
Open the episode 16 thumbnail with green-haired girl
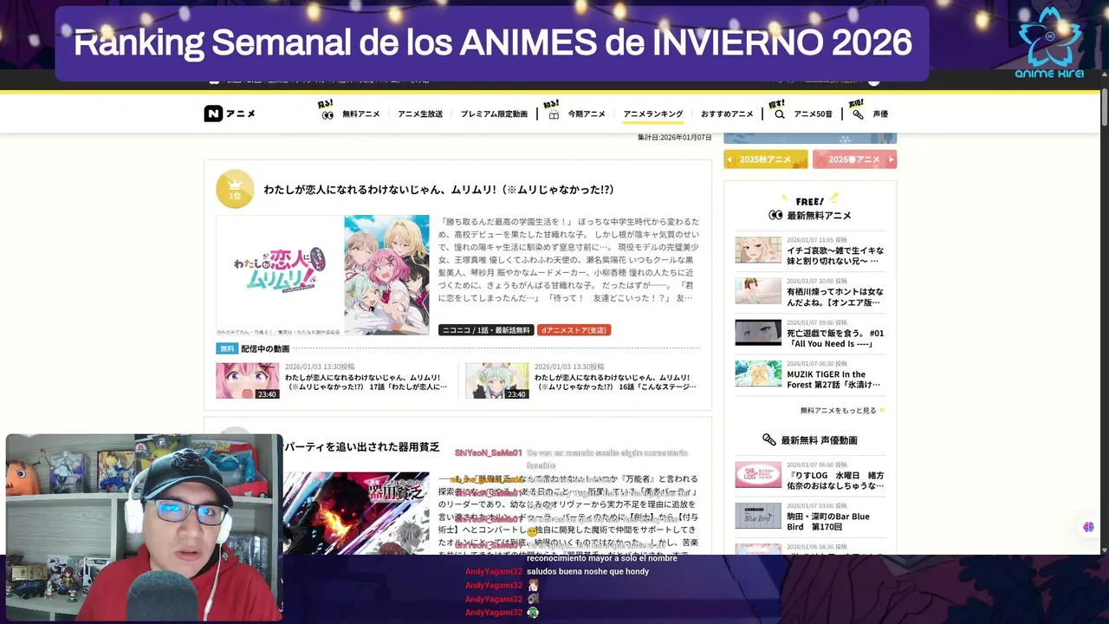point(496,380)
